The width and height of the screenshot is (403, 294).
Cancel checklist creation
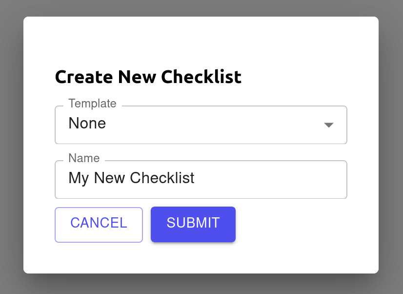(x=99, y=224)
